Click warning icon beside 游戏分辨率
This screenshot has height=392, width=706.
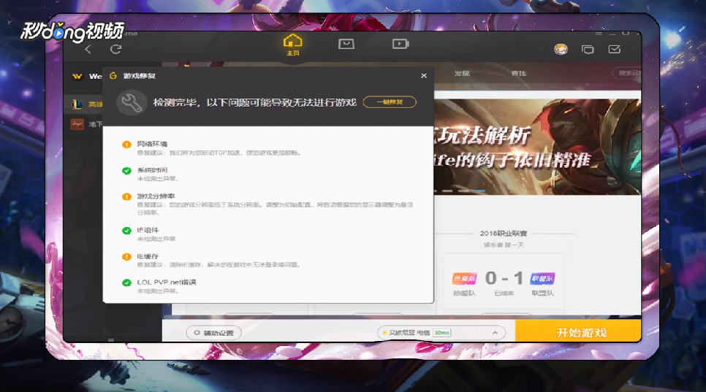126,196
